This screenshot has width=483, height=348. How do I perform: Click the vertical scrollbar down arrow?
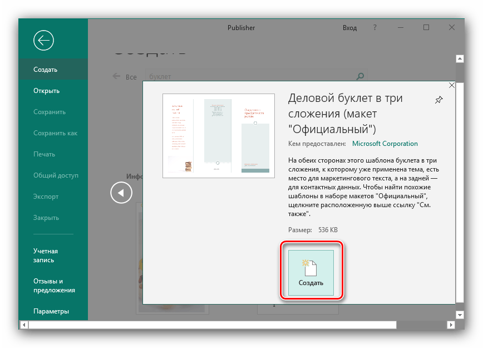[x=460, y=315]
